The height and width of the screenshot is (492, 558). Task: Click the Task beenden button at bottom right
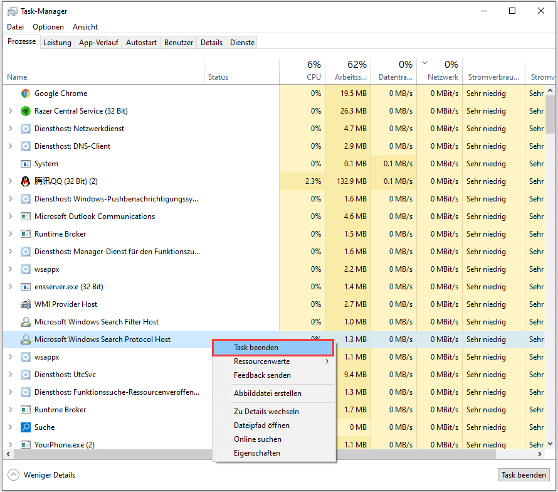524,475
